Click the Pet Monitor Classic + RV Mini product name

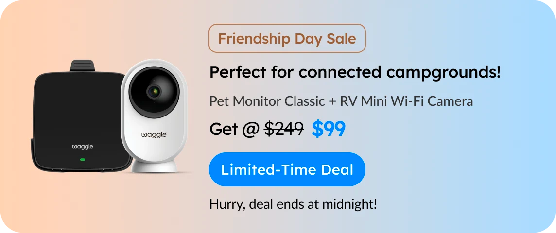point(341,101)
